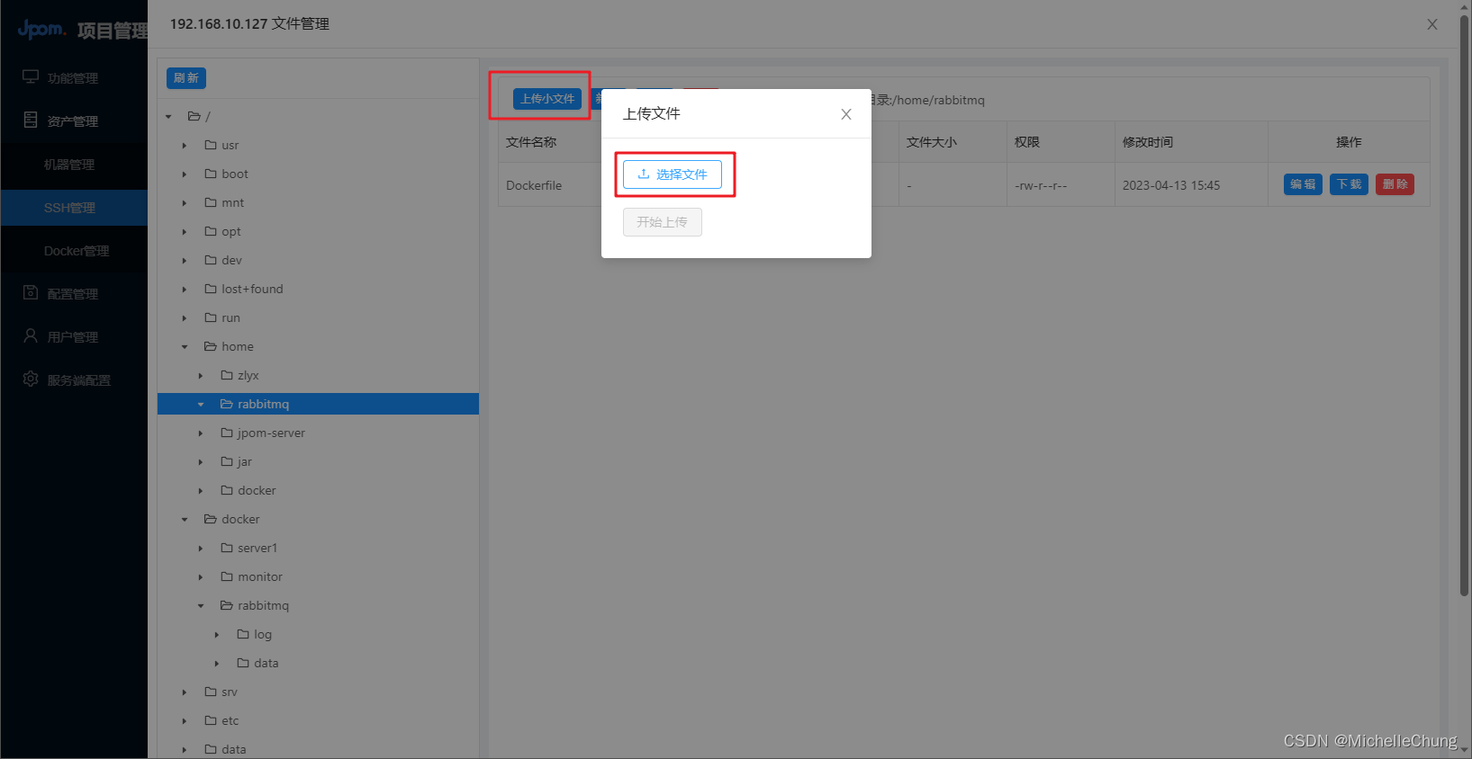Screen dimensions: 1472x759
Task: Expand the mnt folder arrow
Action: pos(185,202)
